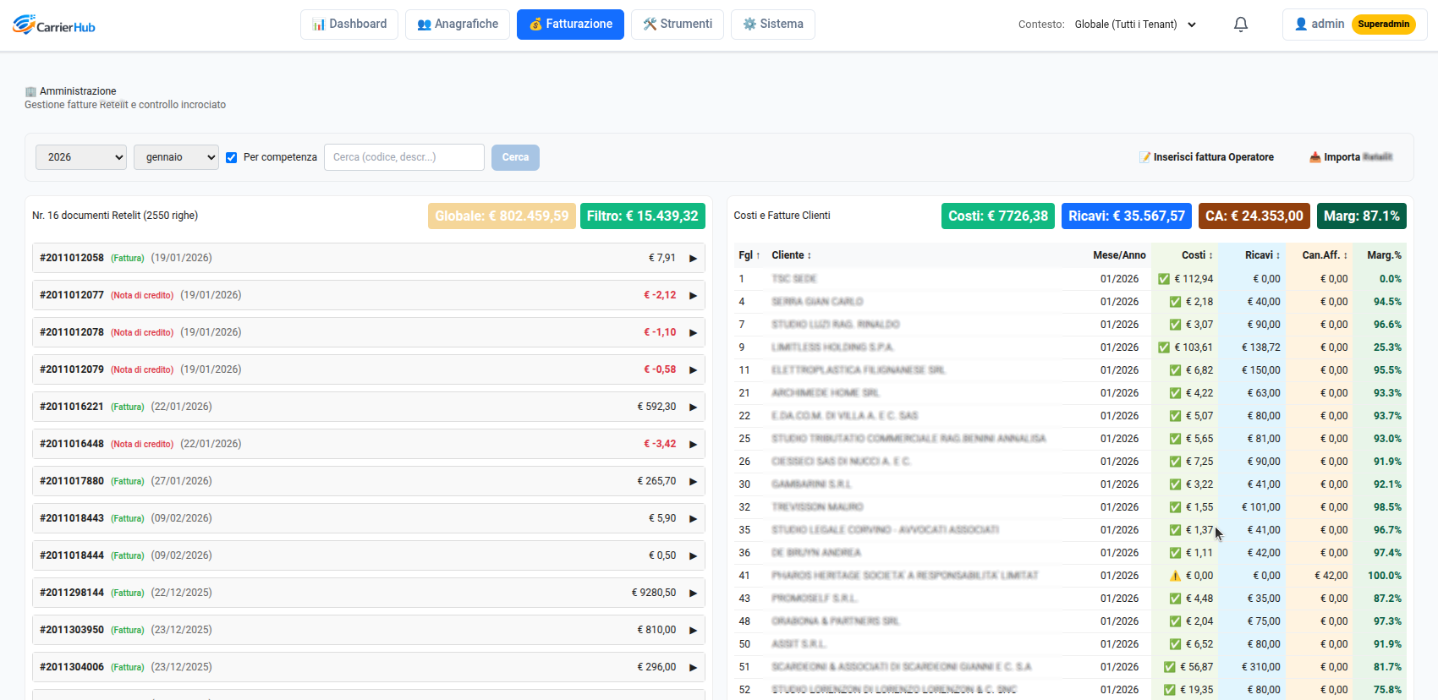Expand invoice #2011304006 arrow
The width and height of the screenshot is (1438, 700).
point(693,668)
